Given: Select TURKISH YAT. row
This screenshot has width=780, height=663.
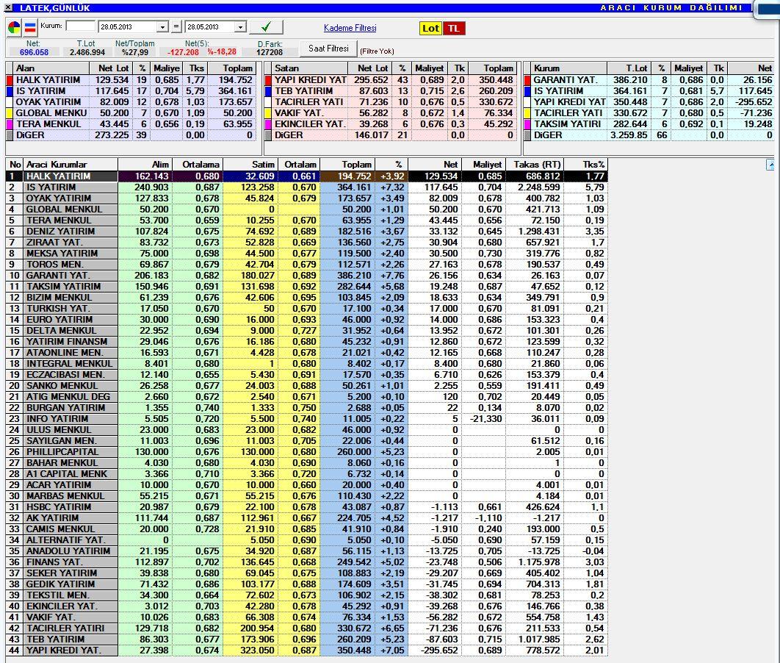Looking at the screenshot, I should click(x=306, y=309).
